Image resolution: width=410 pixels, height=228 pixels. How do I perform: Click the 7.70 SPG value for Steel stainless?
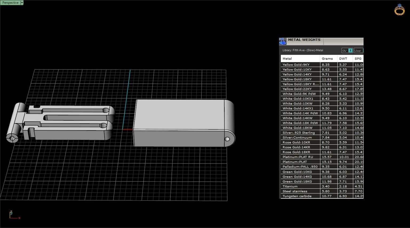(x=359, y=191)
